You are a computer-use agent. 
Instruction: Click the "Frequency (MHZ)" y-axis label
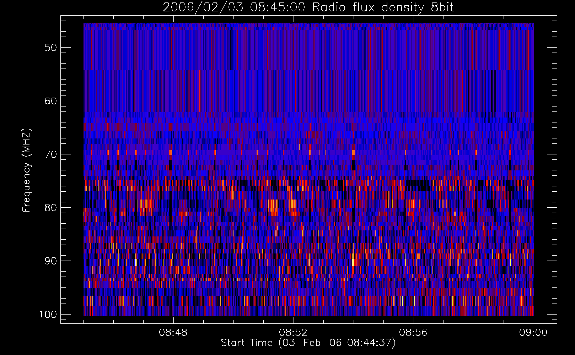click(x=27, y=170)
